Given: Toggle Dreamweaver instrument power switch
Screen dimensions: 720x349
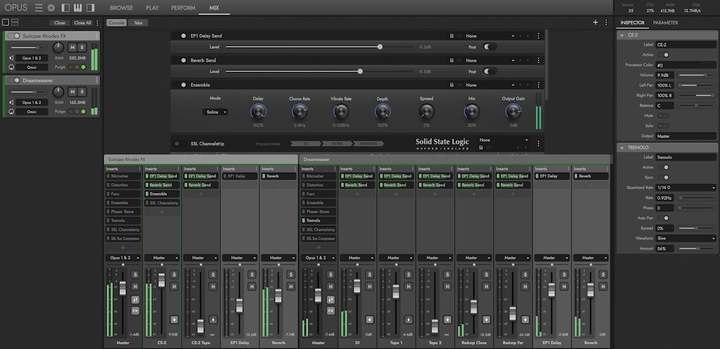Looking at the screenshot, I should (x=13, y=81).
